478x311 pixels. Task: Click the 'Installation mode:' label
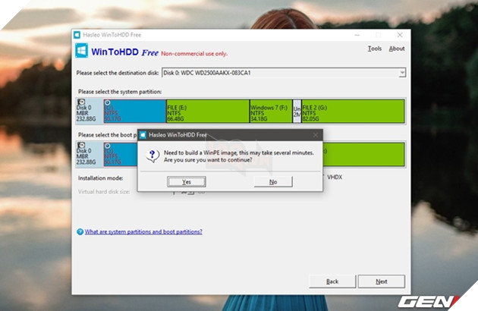point(101,178)
